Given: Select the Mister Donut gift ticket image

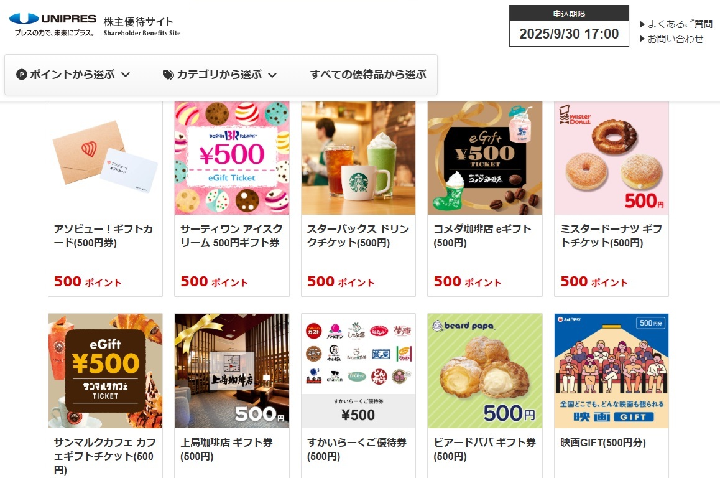Looking at the screenshot, I should (611, 158).
